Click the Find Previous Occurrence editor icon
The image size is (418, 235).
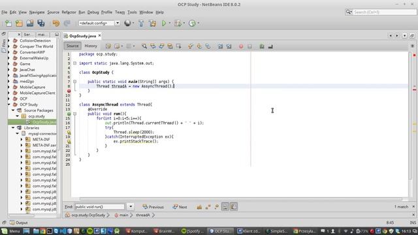pyautogui.click(x=153, y=46)
